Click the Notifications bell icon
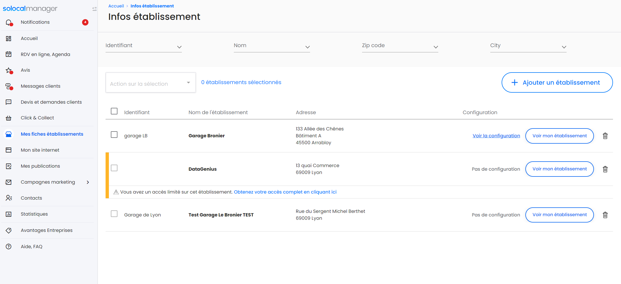This screenshot has height=284, width=621. (9, 22)
